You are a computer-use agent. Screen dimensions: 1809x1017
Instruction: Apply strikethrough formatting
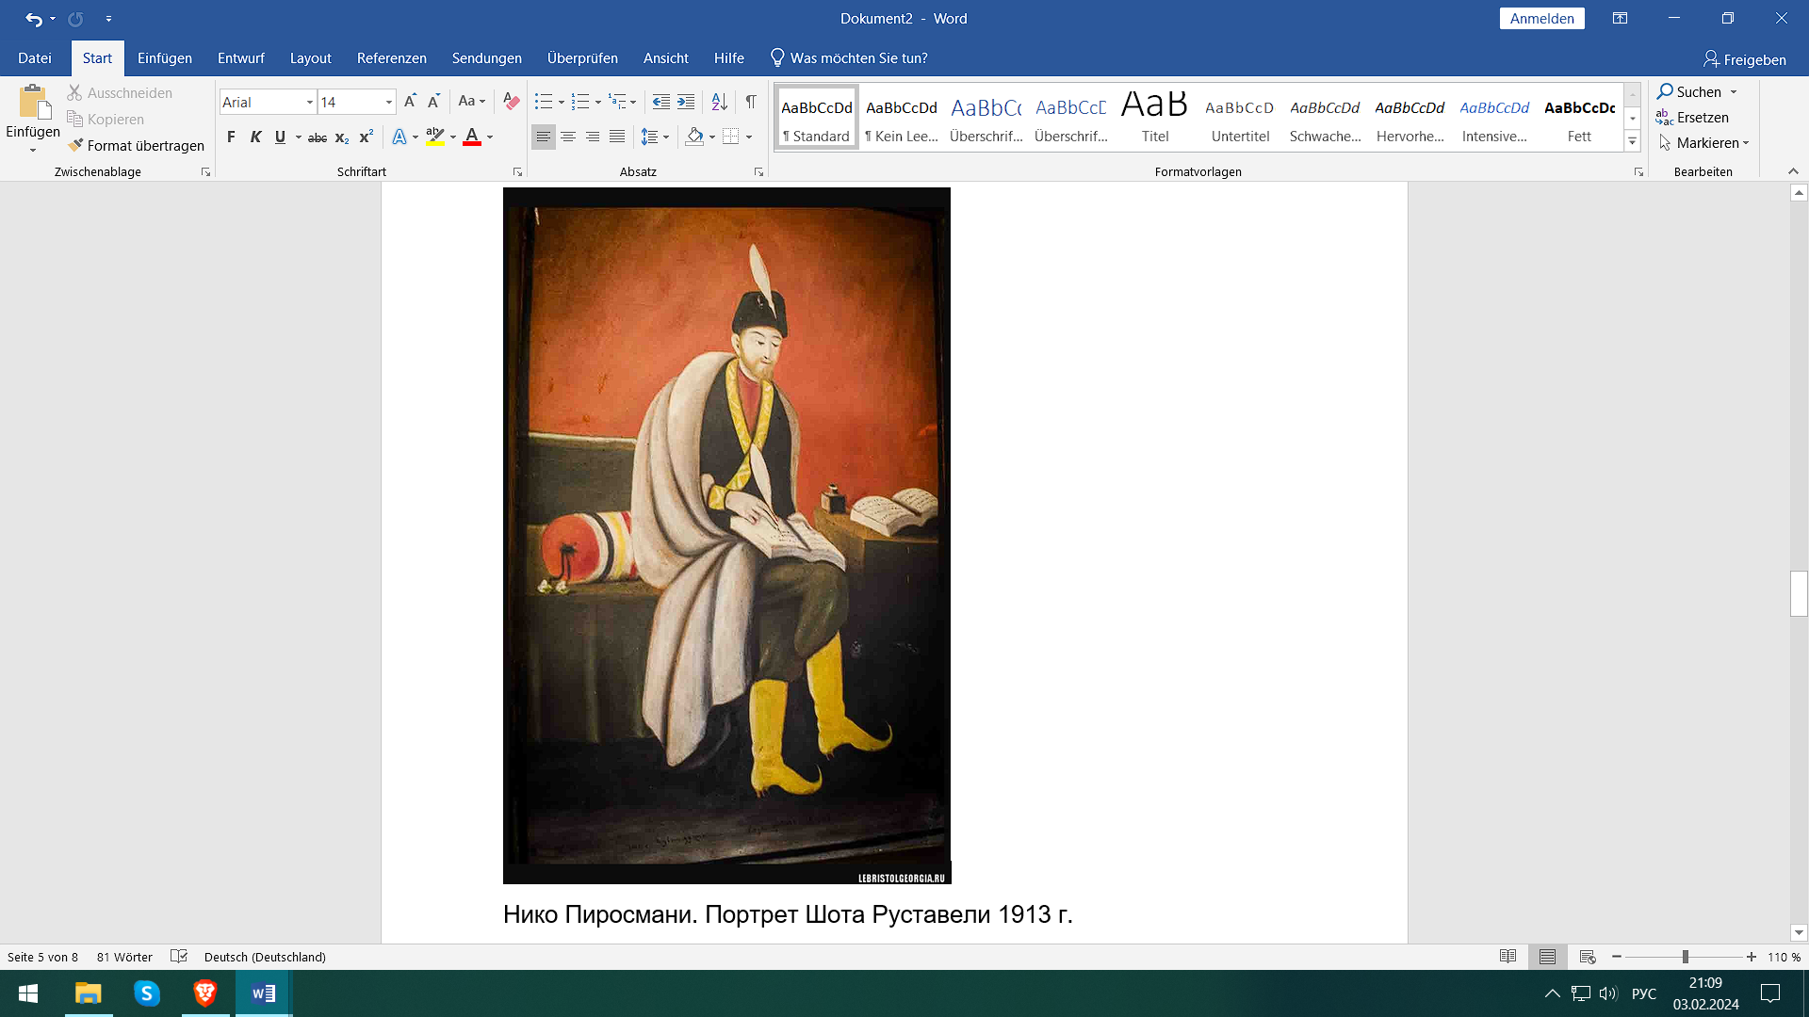(x=318, y=137)
